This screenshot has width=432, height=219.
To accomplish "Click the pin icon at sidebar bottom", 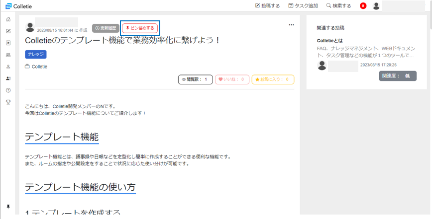I will [8, 207].
